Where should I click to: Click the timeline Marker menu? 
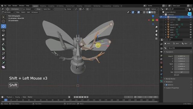coord(30,97)
